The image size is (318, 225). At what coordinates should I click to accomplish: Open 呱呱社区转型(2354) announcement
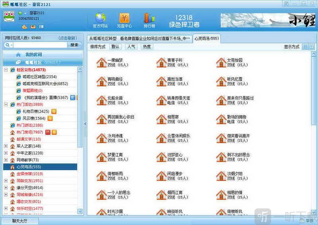(x=39, y=77)
